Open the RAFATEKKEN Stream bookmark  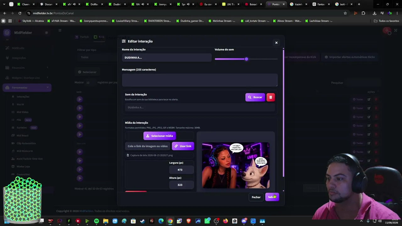pyautogui.click(x=157, y=21)
